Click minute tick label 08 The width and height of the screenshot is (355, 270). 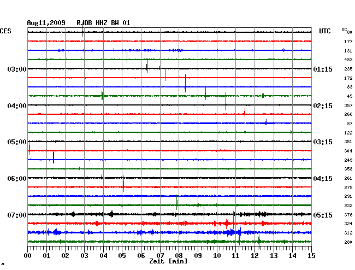point(179,256)
